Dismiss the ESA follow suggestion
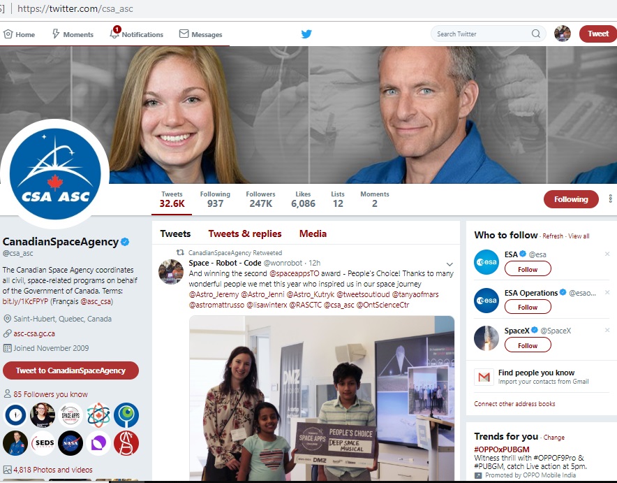 607,254
